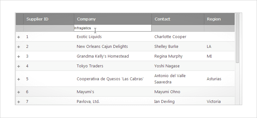The image size is (257, 118).
Task: Sort by Company column header
Action: pyautogui.click(x=113, y=19)
